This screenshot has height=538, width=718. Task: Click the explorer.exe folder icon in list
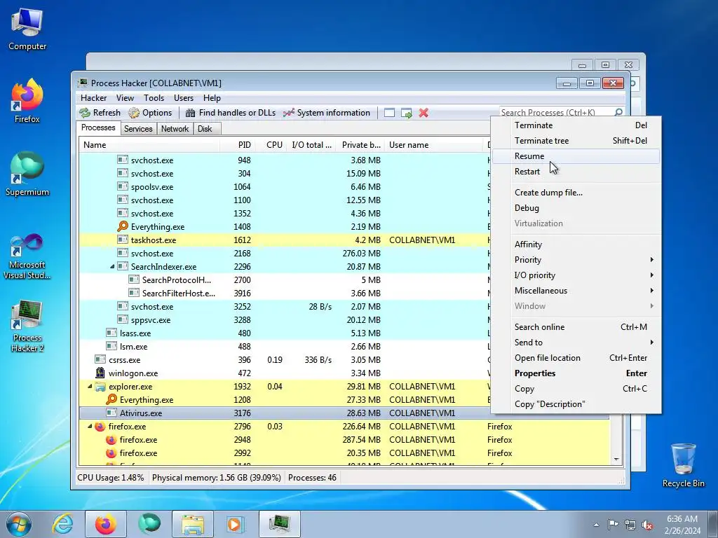click(x=100, y=387)
